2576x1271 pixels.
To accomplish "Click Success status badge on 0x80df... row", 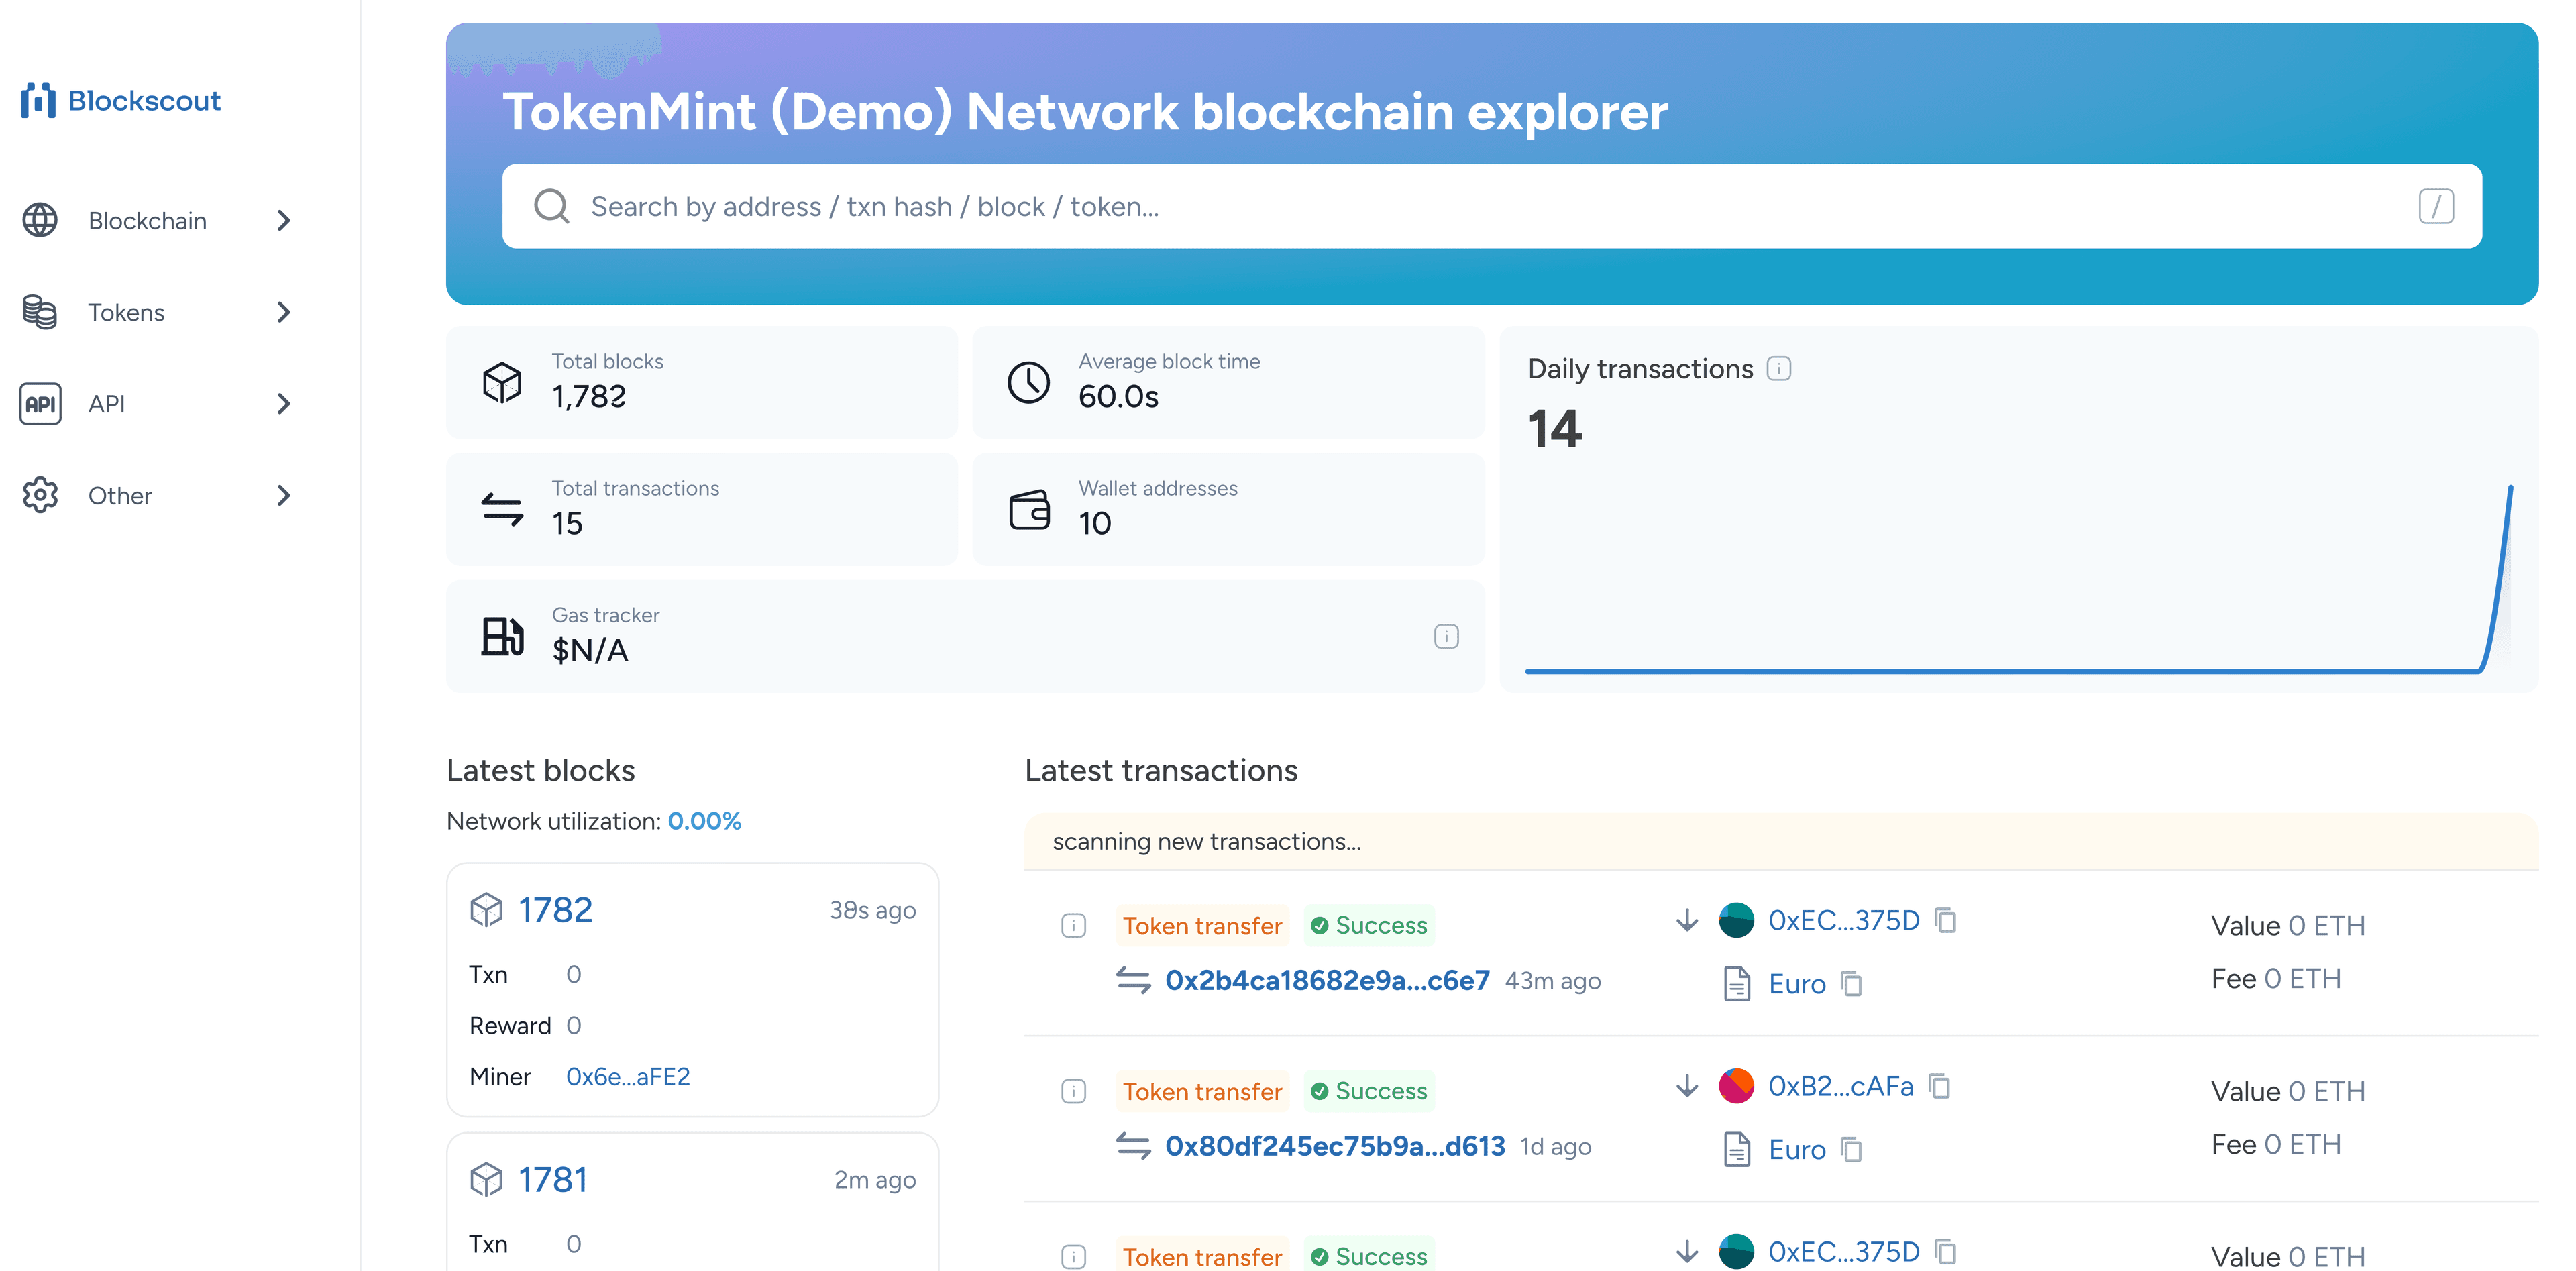I will pyautogui.click(x=1369, y=1091).
